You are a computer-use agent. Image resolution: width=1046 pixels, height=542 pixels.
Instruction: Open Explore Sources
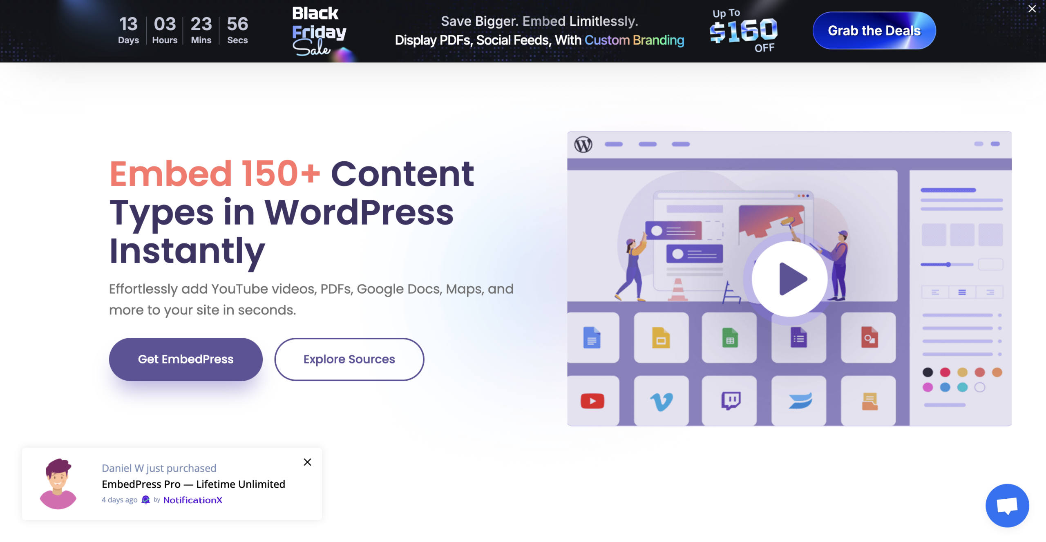[349, 359]
